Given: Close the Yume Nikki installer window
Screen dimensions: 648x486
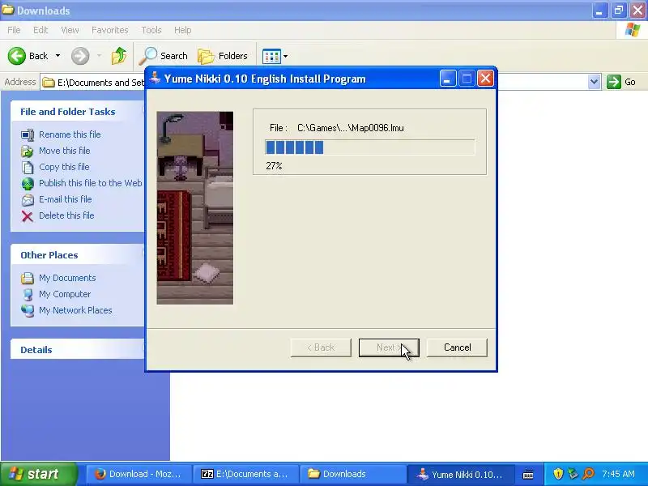Looking at the screenshot, I should click(x=485, y=79).
